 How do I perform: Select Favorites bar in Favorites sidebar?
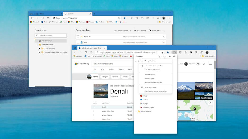pyautogui.click(x=50, y=41)
